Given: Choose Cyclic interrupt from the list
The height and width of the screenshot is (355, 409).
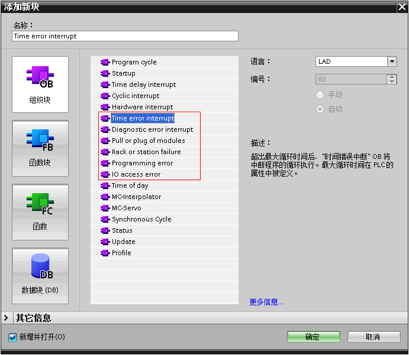Looking at the screenshot, I should click(x=136, y=96).
